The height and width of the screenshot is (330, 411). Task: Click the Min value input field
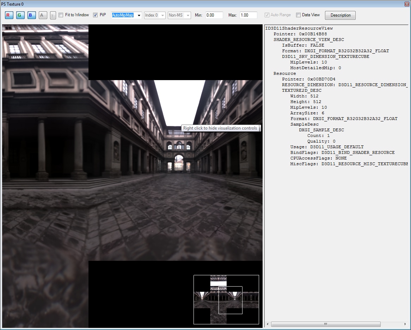pyautogui.click(x=214, y=15)
